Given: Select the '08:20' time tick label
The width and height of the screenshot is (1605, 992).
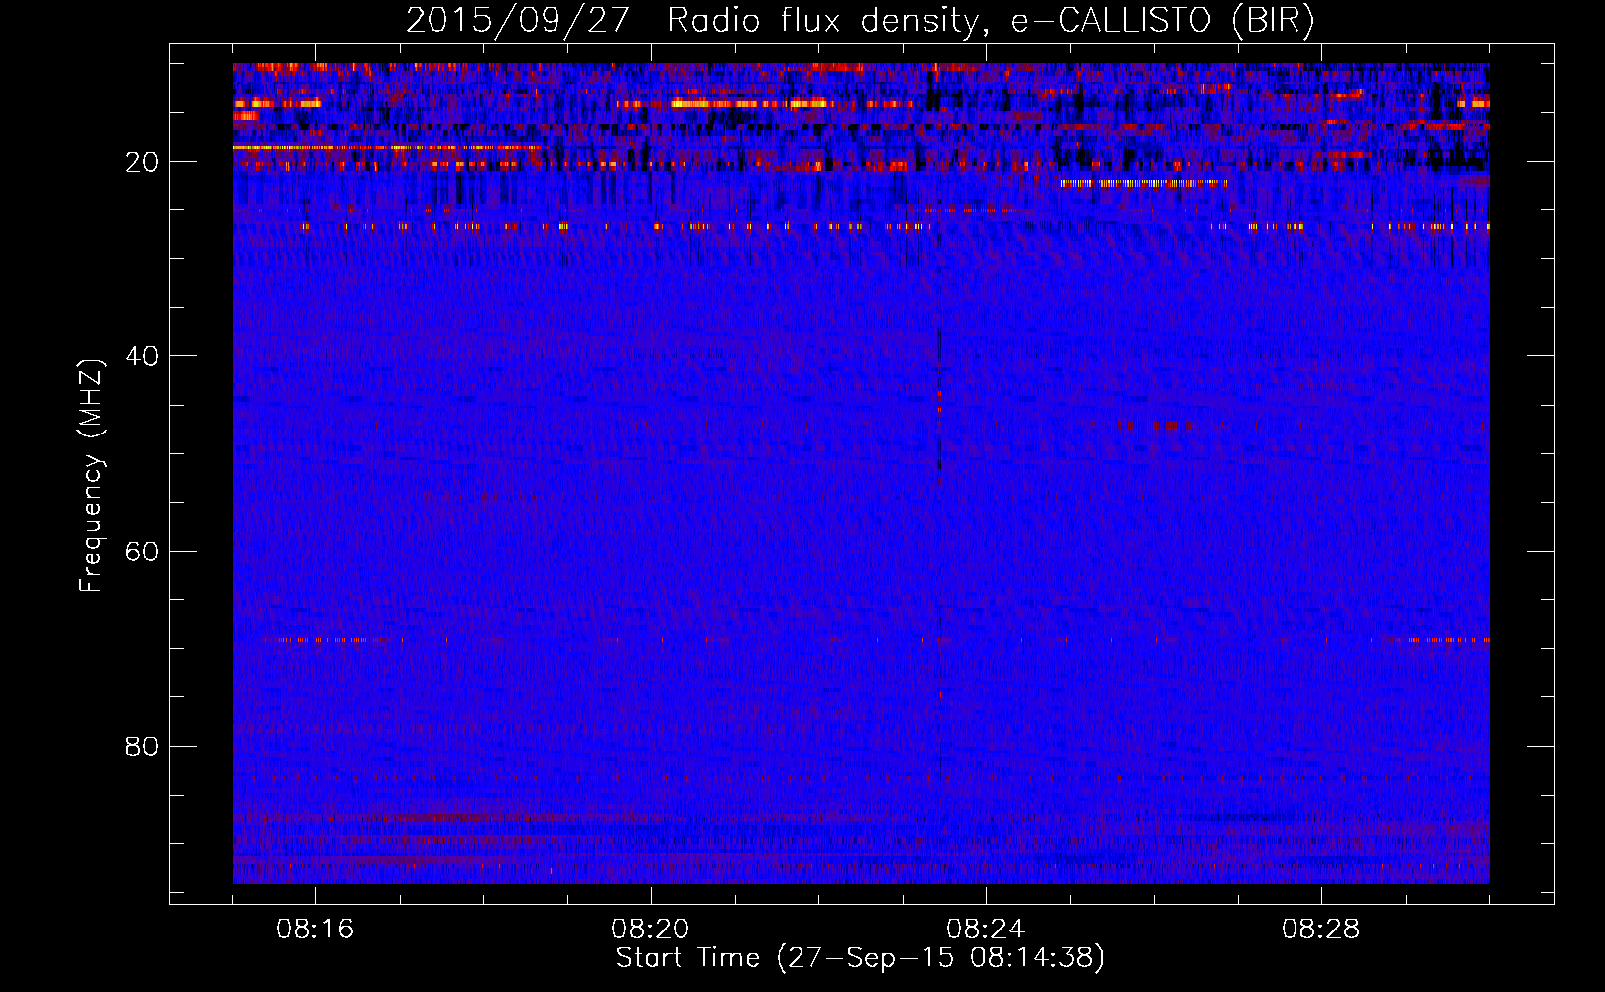Looking at the screenshot, I should tap(651, 930).
